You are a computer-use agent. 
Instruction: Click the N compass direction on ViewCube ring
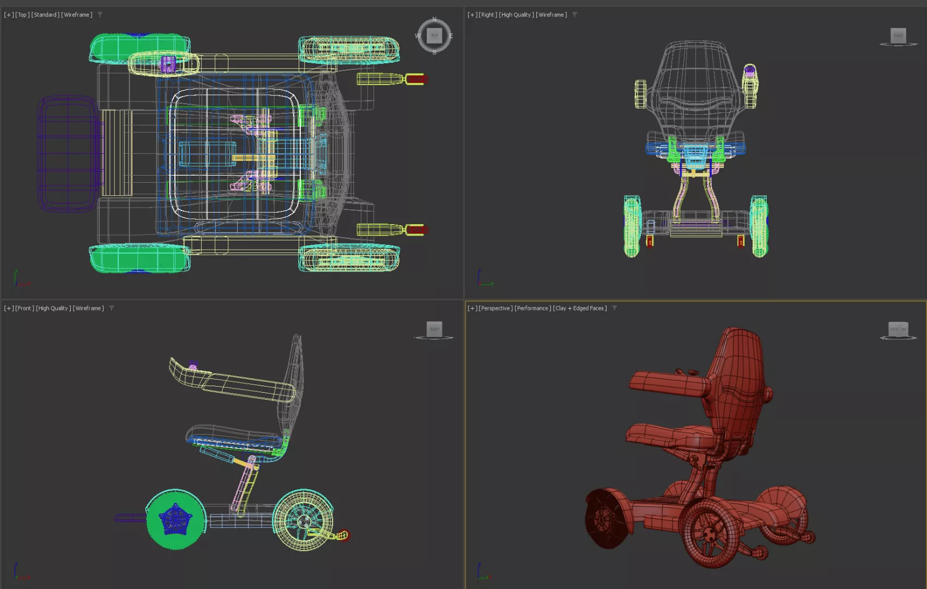(434, 20)
